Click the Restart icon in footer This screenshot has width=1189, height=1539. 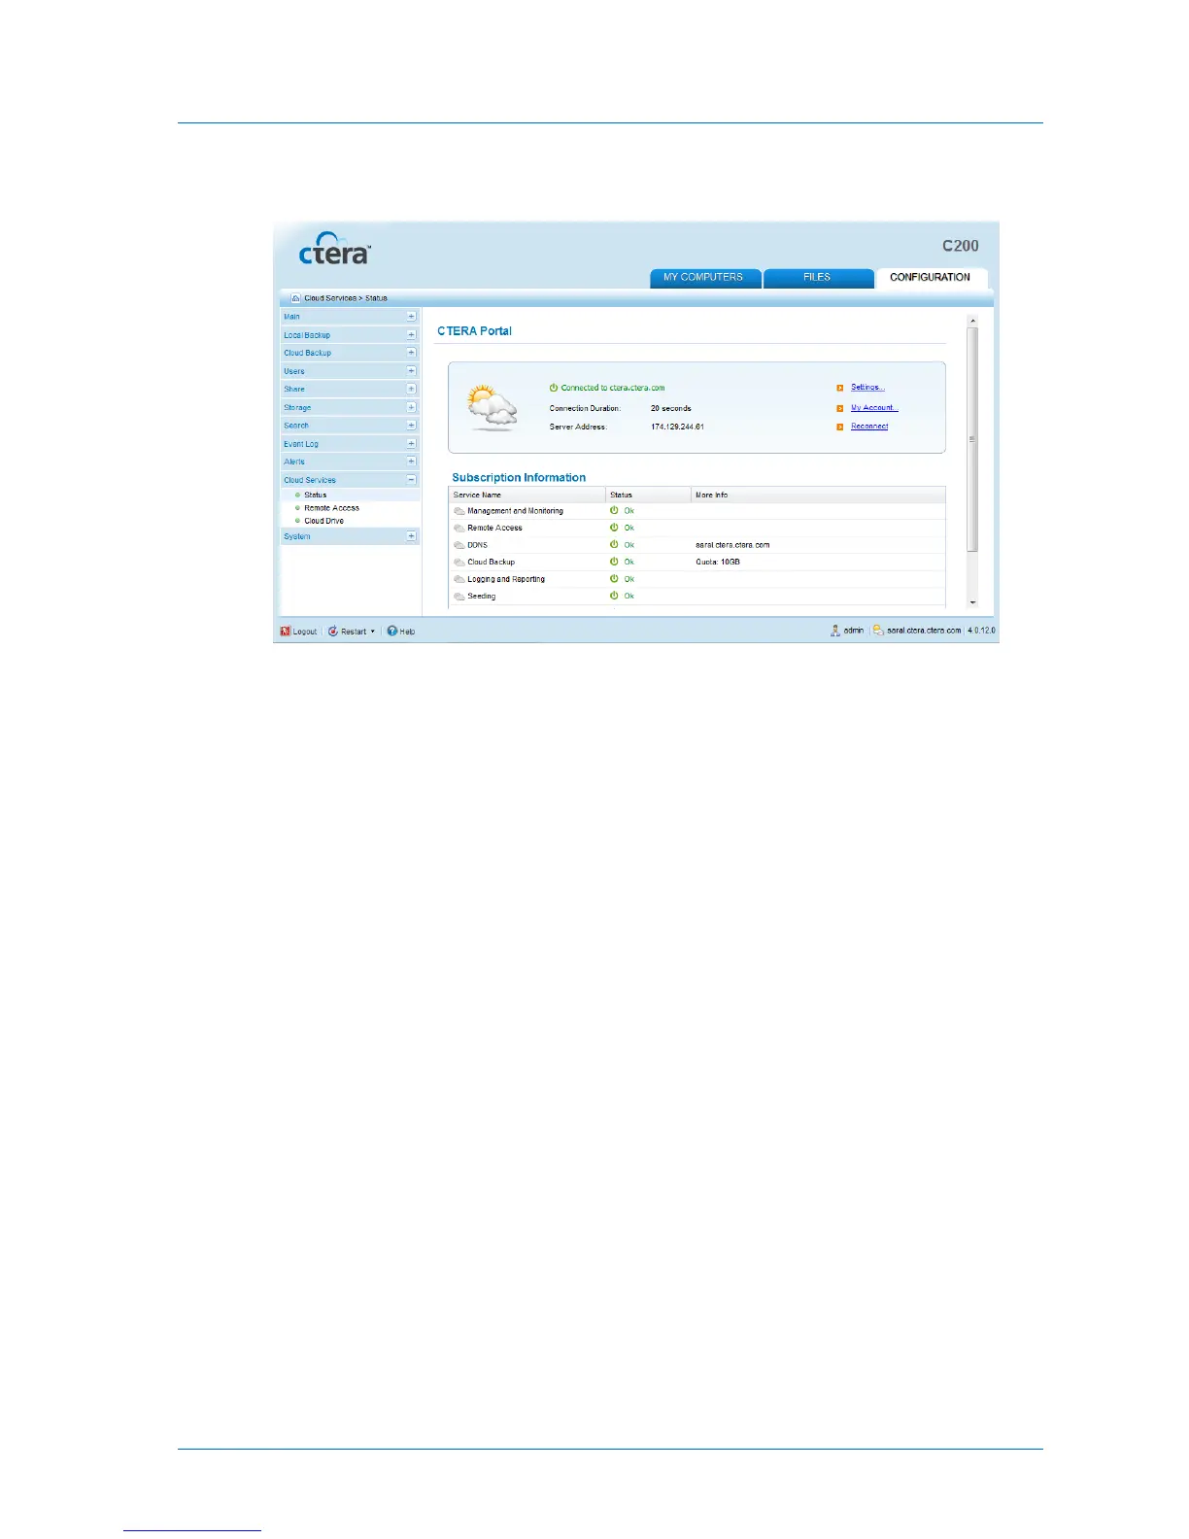(x=333, y=631)
